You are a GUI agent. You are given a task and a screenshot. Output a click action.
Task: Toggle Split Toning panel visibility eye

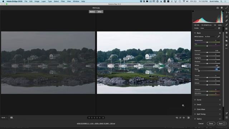click(220, 114)
